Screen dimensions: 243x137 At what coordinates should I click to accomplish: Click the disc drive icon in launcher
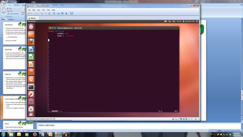(31, 109)
